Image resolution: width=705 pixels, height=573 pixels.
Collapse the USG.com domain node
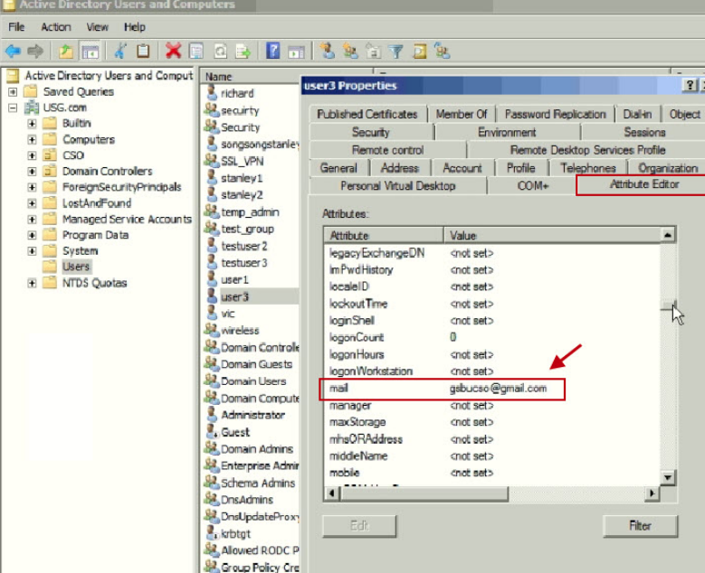[x=13, y=108]
